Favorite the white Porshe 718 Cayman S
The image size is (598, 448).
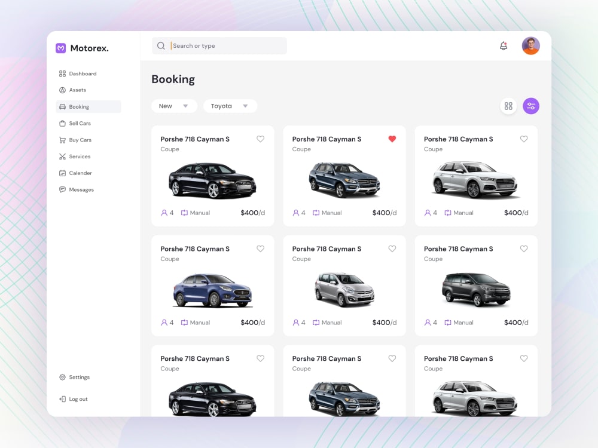[x=524, y=139]
